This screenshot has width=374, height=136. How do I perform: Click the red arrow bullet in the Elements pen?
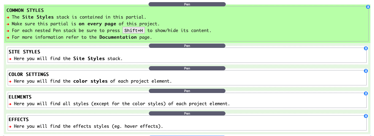[10, 104]
